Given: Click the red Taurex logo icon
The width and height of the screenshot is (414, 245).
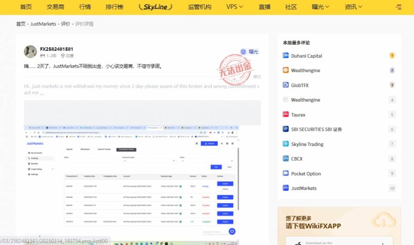Looking at the screenshot, I should (x=285, y=114).
